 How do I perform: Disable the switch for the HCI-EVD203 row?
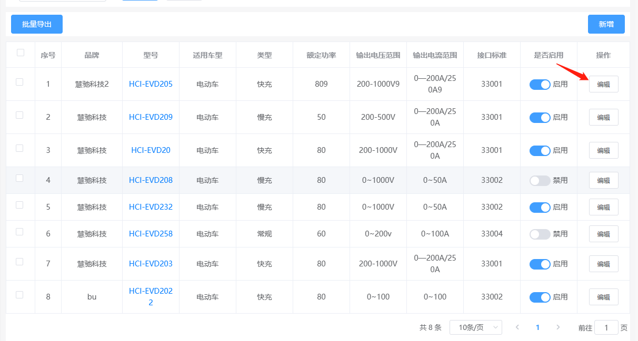(540, 264)
